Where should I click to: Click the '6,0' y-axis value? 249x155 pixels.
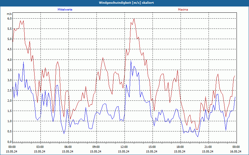9,19
